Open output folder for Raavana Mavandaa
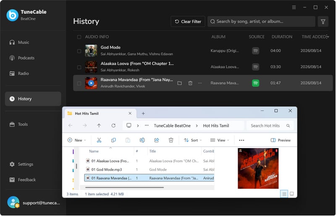 click(x=180, y=83)
